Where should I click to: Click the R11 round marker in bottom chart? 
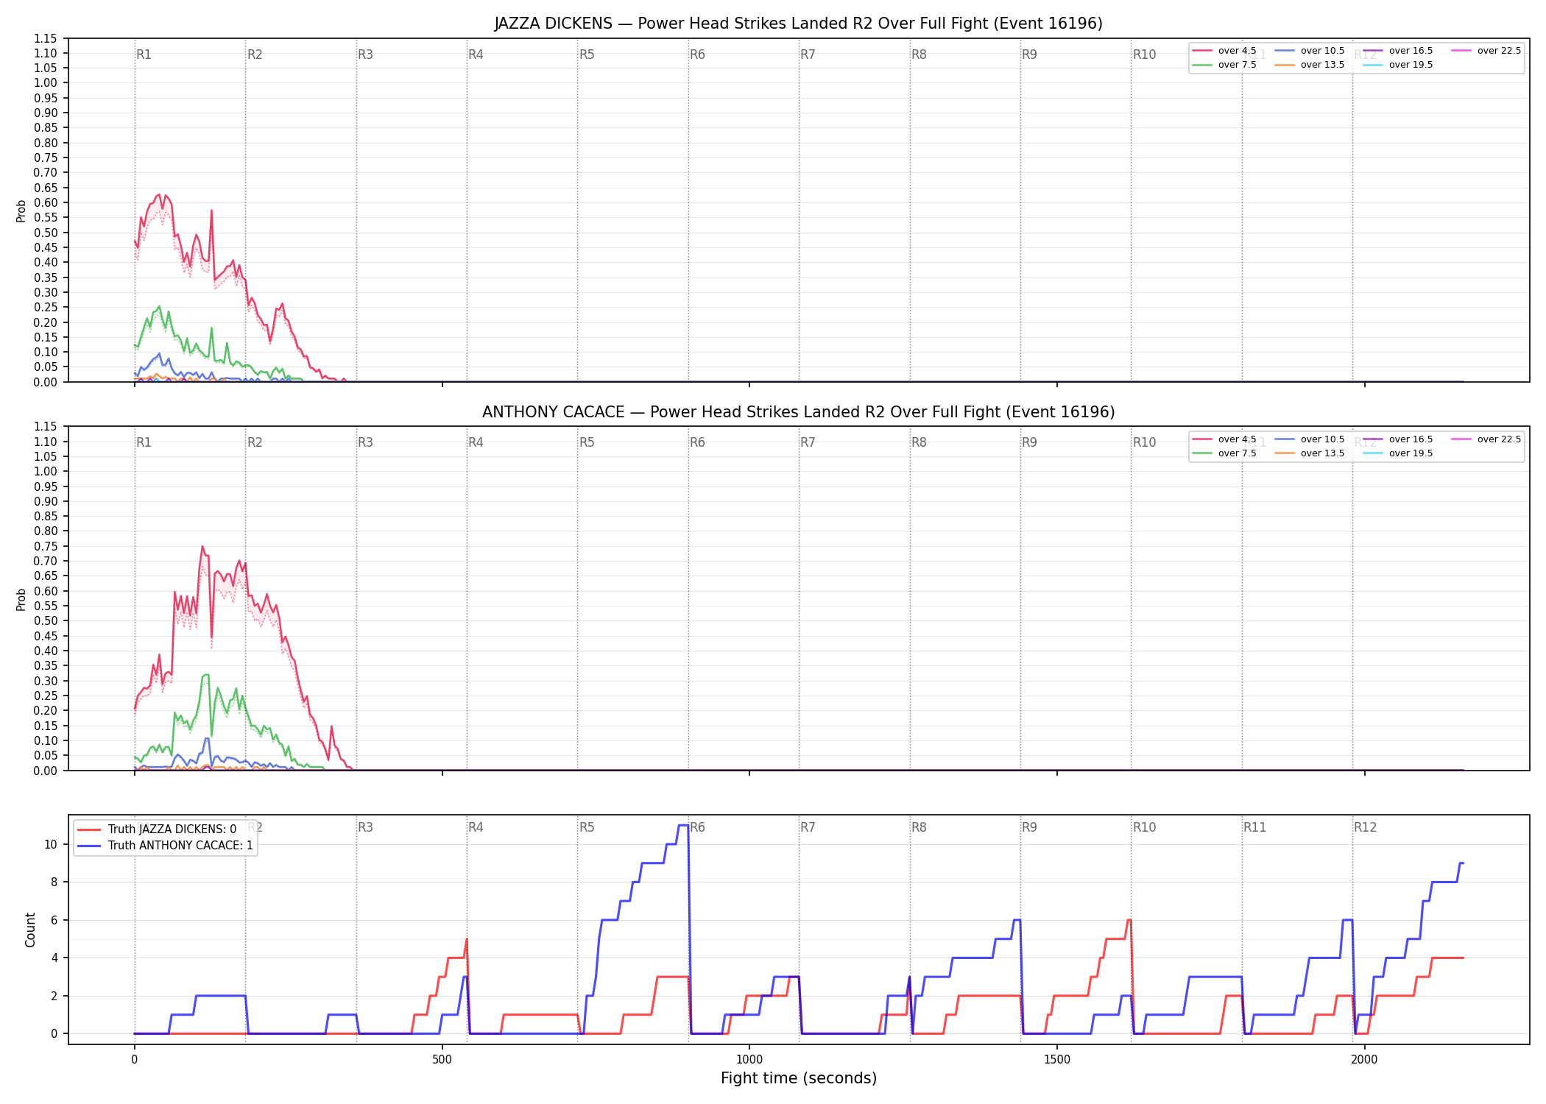(x=1255, y=827)
